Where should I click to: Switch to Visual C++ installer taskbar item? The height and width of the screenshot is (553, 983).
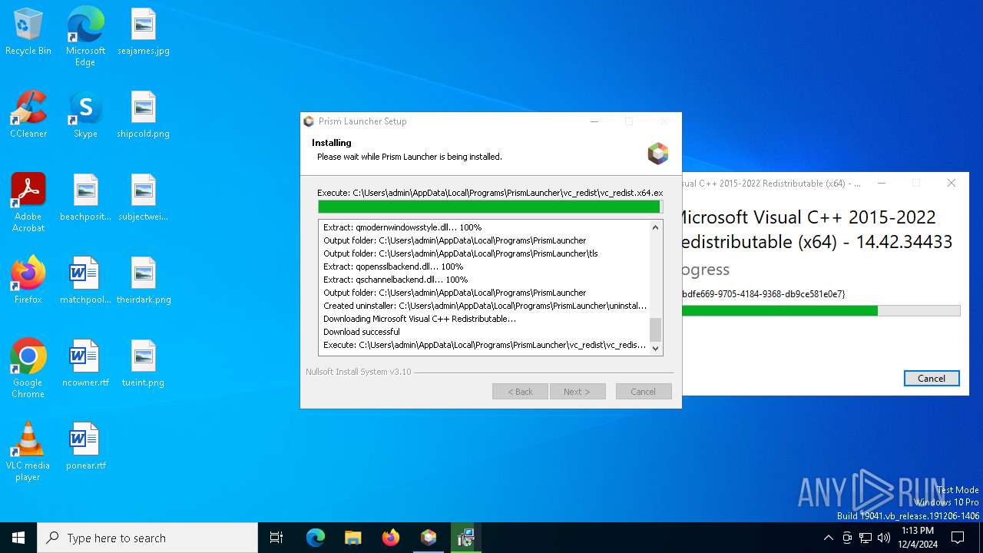coord(465,538)
